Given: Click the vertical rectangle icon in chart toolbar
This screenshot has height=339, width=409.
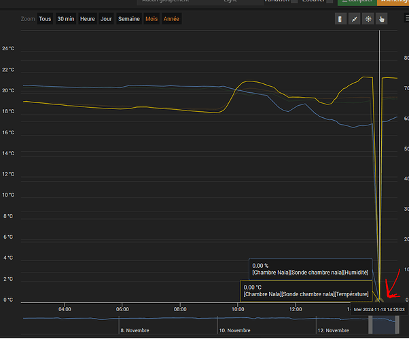Looking at the screenshot, I should pyautogui.click(x=340, y=19).
